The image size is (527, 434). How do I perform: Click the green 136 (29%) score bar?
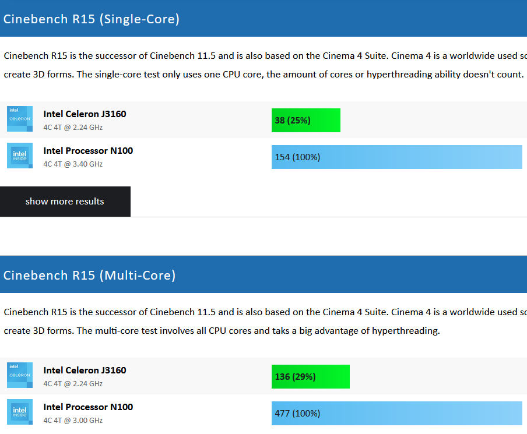[311, 376]
